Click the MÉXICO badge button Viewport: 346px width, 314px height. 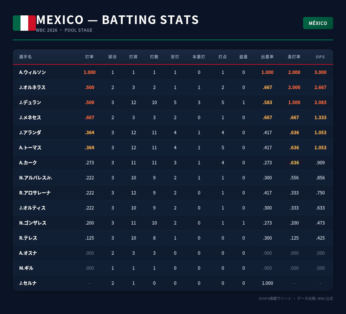pyautogui.click(x=318, y=23)
